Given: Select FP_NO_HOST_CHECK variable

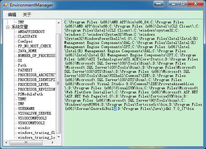Looking at the screenshot, I should [x=35, y=46].
